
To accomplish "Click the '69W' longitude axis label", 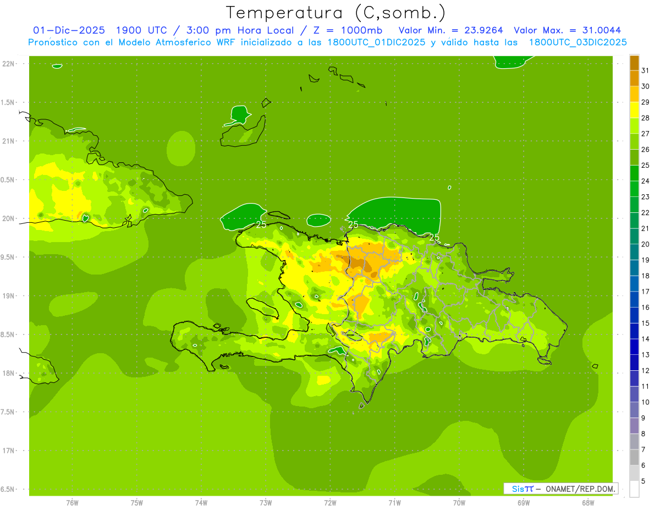I will pyautogui.click(x=524, y=503).
